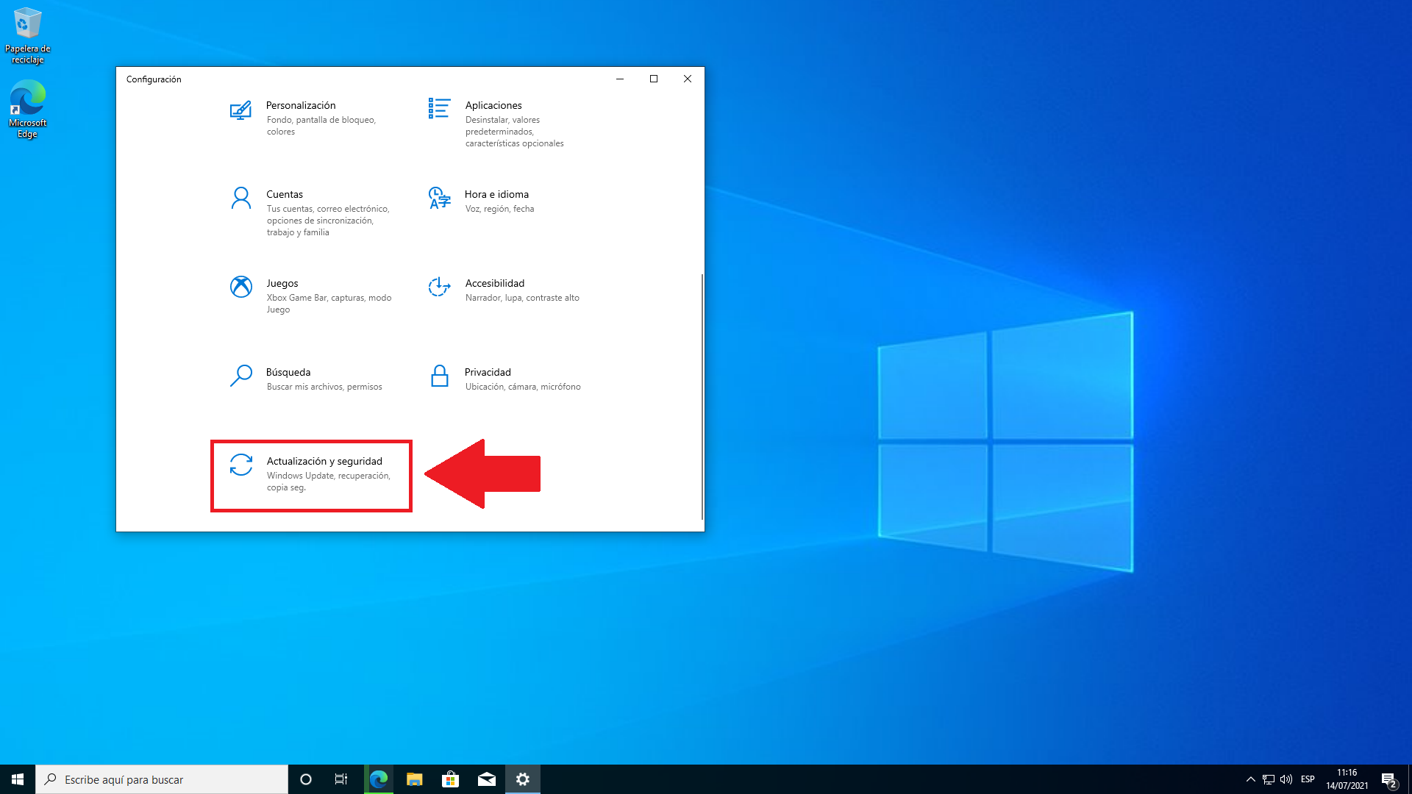Open the Personalización settings icon
The height and width of the screenshot is (794, 1412).
pyautogui.click(x=240, y=110)
